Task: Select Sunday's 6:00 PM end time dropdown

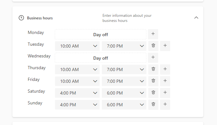Action: point(124,105)
